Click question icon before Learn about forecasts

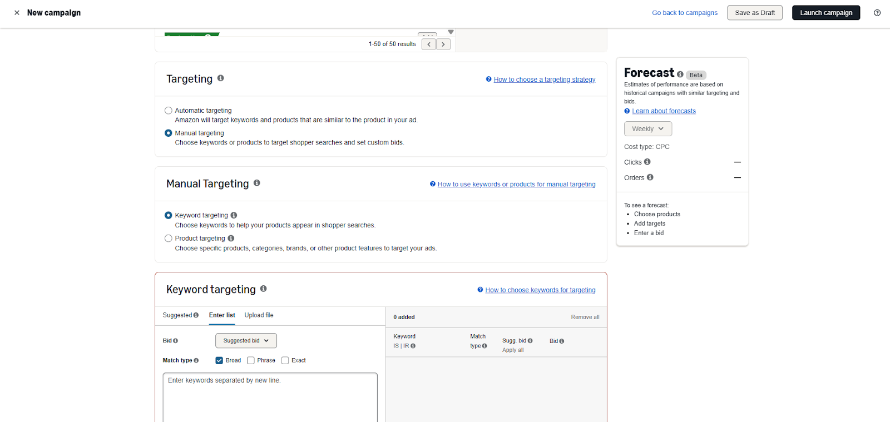tap(627, 111)
